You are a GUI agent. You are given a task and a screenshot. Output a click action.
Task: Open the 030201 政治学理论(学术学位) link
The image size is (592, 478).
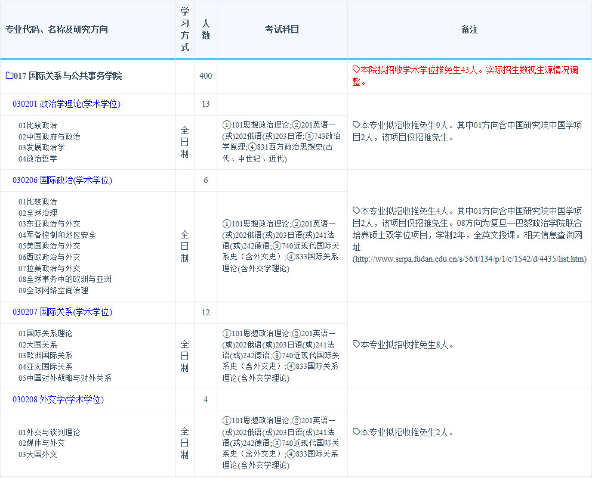point(66,104)
